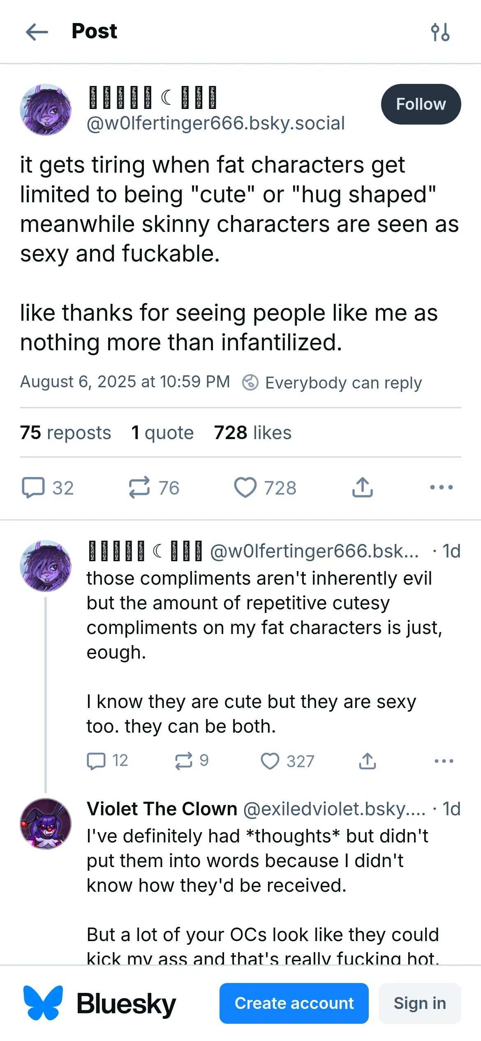Screen dimensions: 481x1041
Task: Open main post more options menu
Action: point(441,488)
